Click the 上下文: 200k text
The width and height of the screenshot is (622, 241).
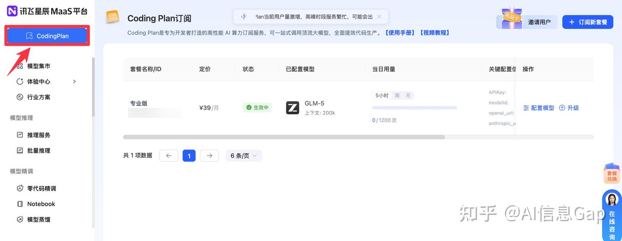(x=320, y=113)
